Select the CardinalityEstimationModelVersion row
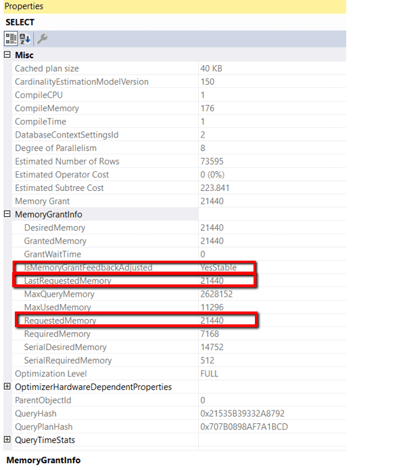Image resolution: width=399 pixels, height=470 pixels. pos(179,81)
